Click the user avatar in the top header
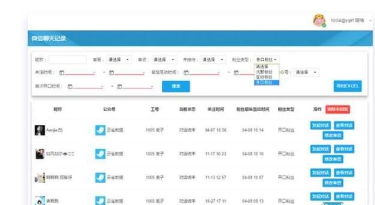This screenshot has height=205, width=375. pyautogui.click(x=320, y=21)
